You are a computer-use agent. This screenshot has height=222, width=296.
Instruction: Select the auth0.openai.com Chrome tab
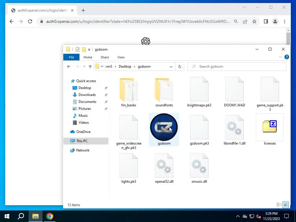point(42,10)
